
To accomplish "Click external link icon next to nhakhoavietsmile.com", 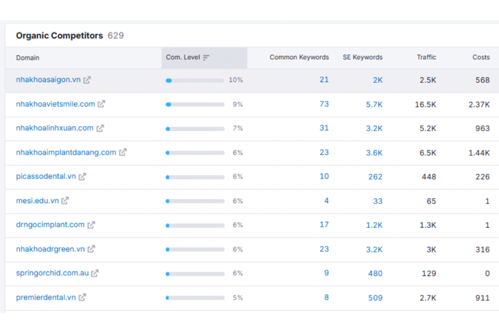I will click(101, 104).
